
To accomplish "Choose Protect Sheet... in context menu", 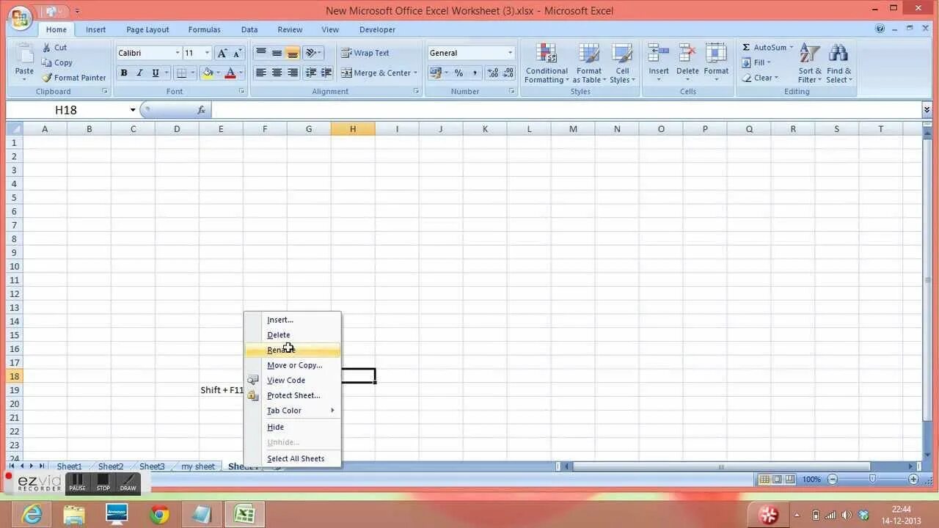I will (293, 395).
